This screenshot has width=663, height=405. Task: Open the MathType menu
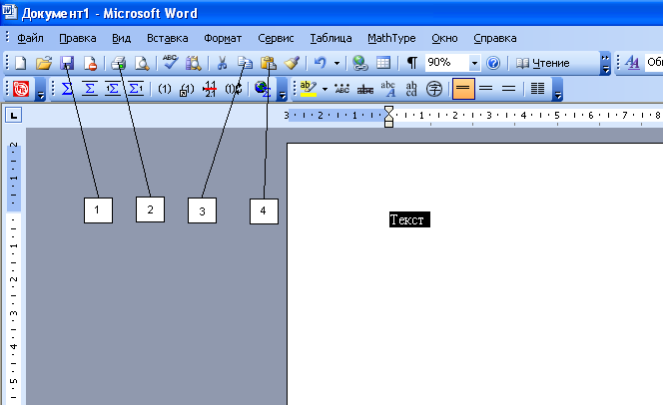click(391, 38)
